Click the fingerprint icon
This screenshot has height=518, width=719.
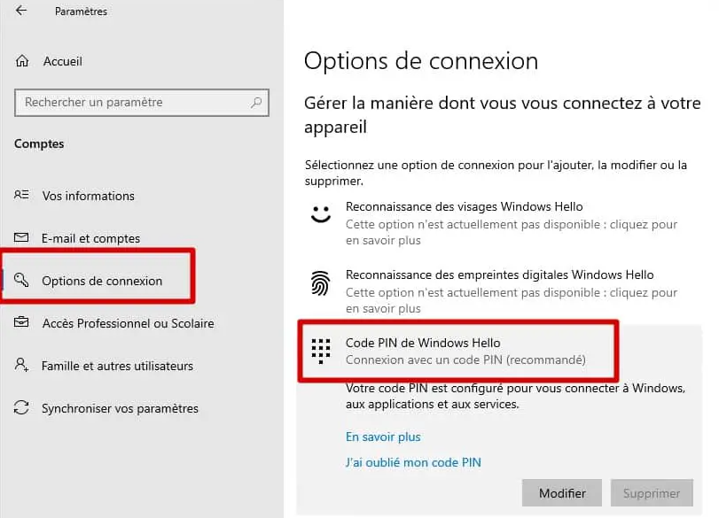click(x=320, y=283)
